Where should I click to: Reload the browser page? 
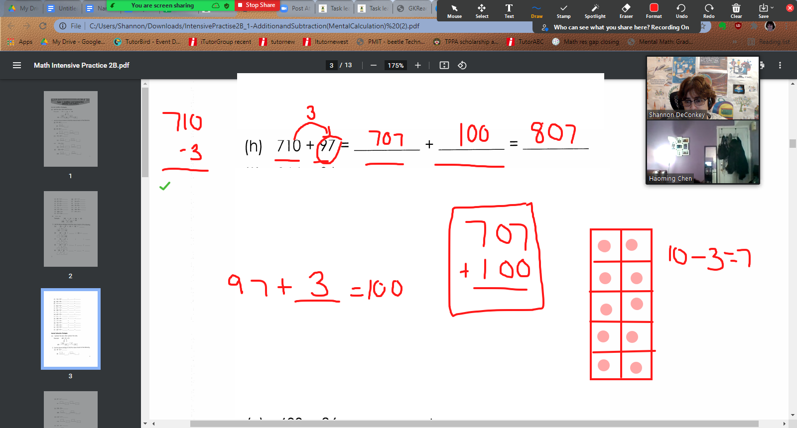[x=43, y=26]
